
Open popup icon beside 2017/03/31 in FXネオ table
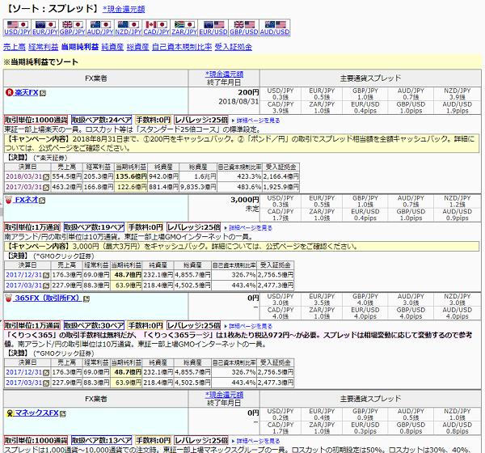coord(46,286)
